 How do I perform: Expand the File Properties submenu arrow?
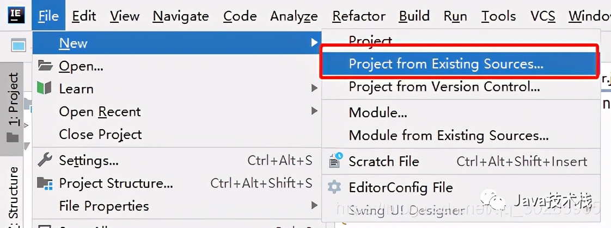pos(314,206)
